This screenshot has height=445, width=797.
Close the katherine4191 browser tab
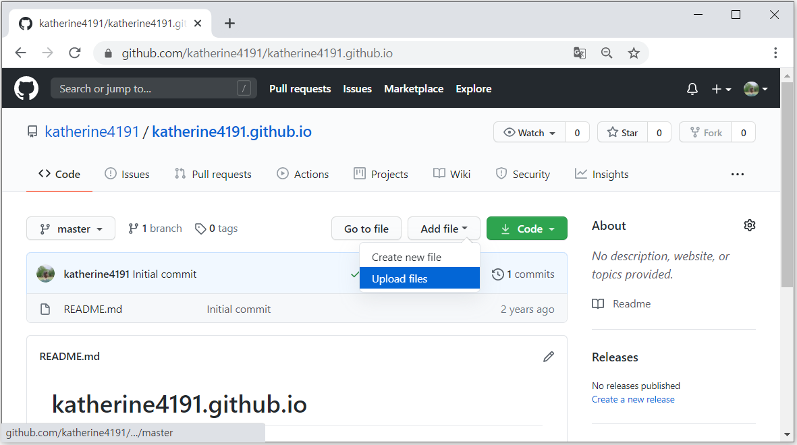point(198,24)
